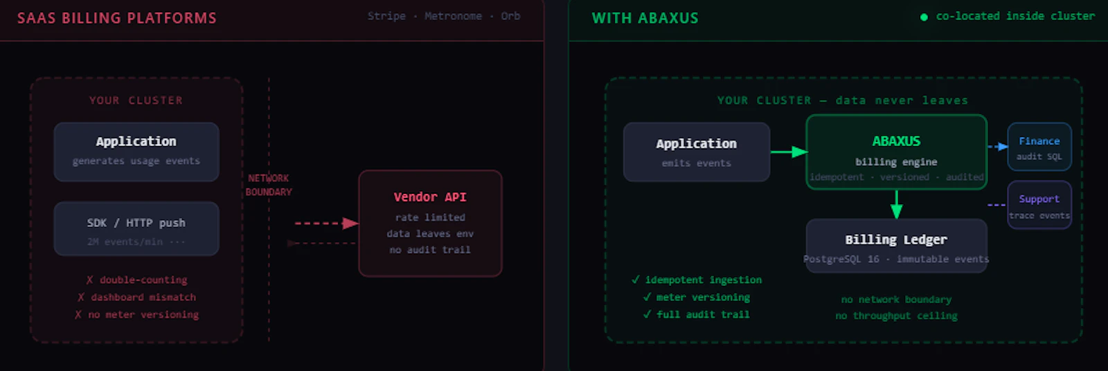Select the SDK / HTTP push box
This screenshot has width=1108, height=371.
tap(136, 229)
